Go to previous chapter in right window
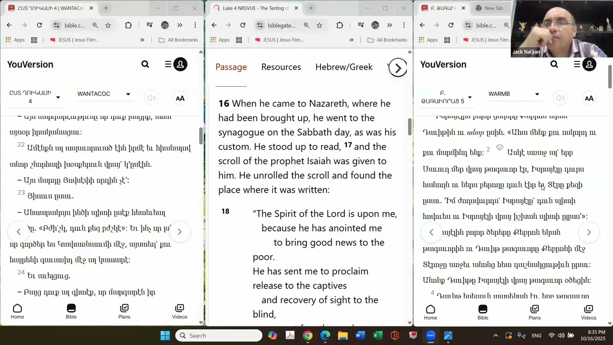 coord(431,232)
